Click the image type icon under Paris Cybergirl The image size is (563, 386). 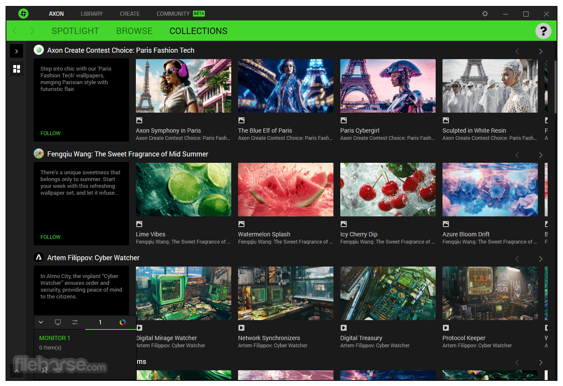tap(344, 120)
